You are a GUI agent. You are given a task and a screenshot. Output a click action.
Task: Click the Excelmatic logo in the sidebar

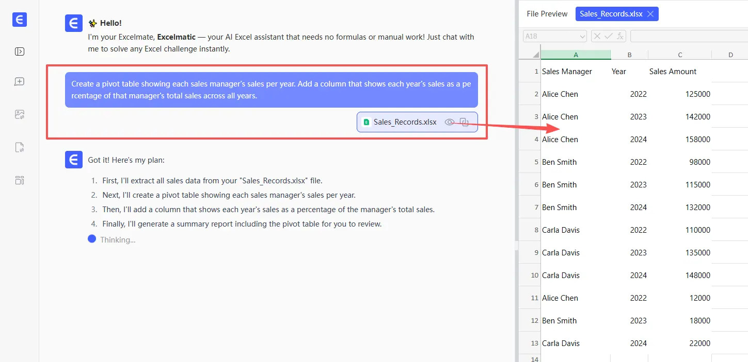point(20,20)
